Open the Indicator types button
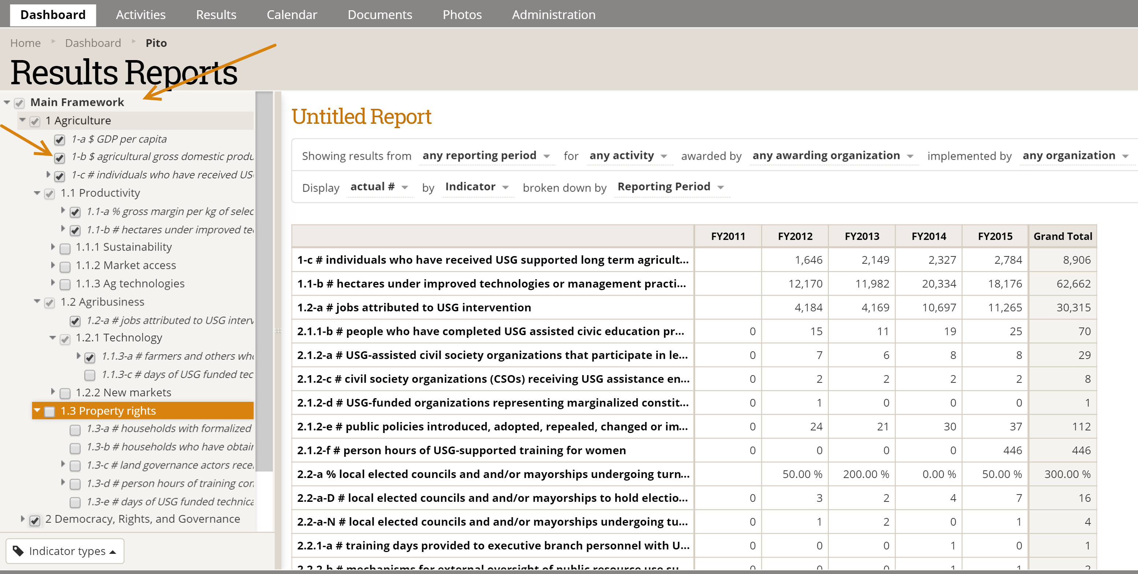Screen dimensions: 1138x574 66,551
